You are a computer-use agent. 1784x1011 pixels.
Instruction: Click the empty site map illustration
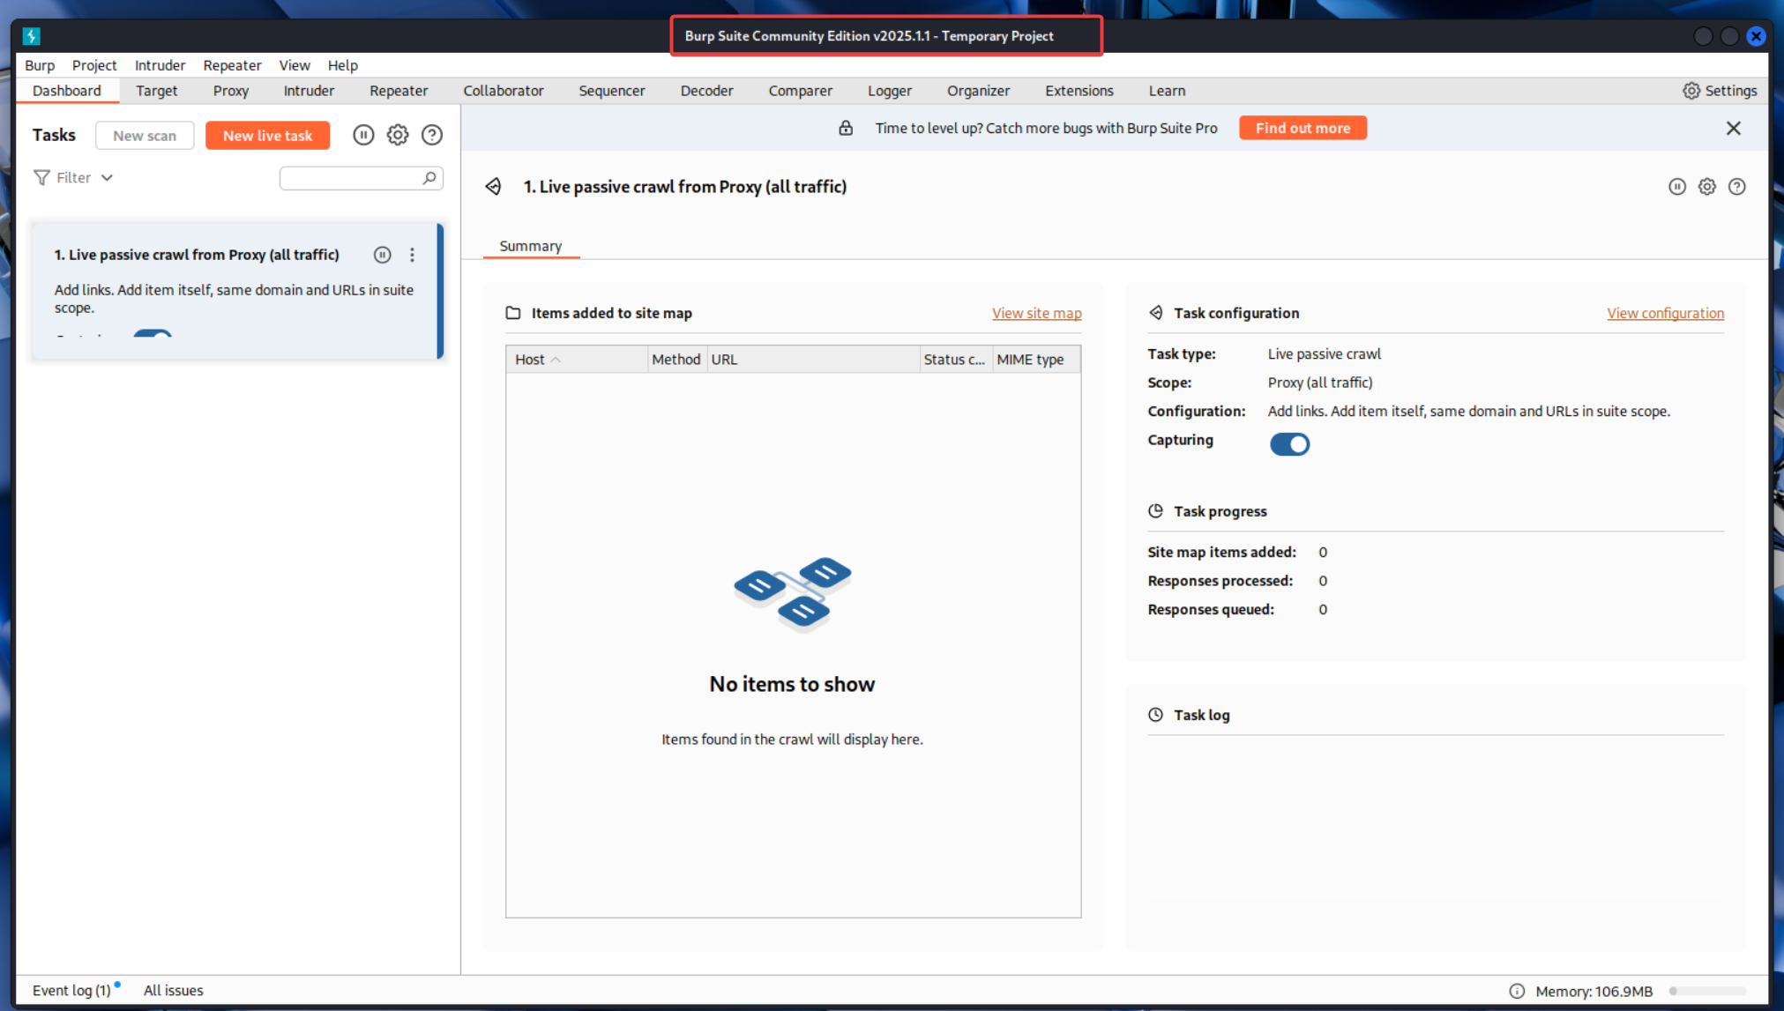point(793,594)
